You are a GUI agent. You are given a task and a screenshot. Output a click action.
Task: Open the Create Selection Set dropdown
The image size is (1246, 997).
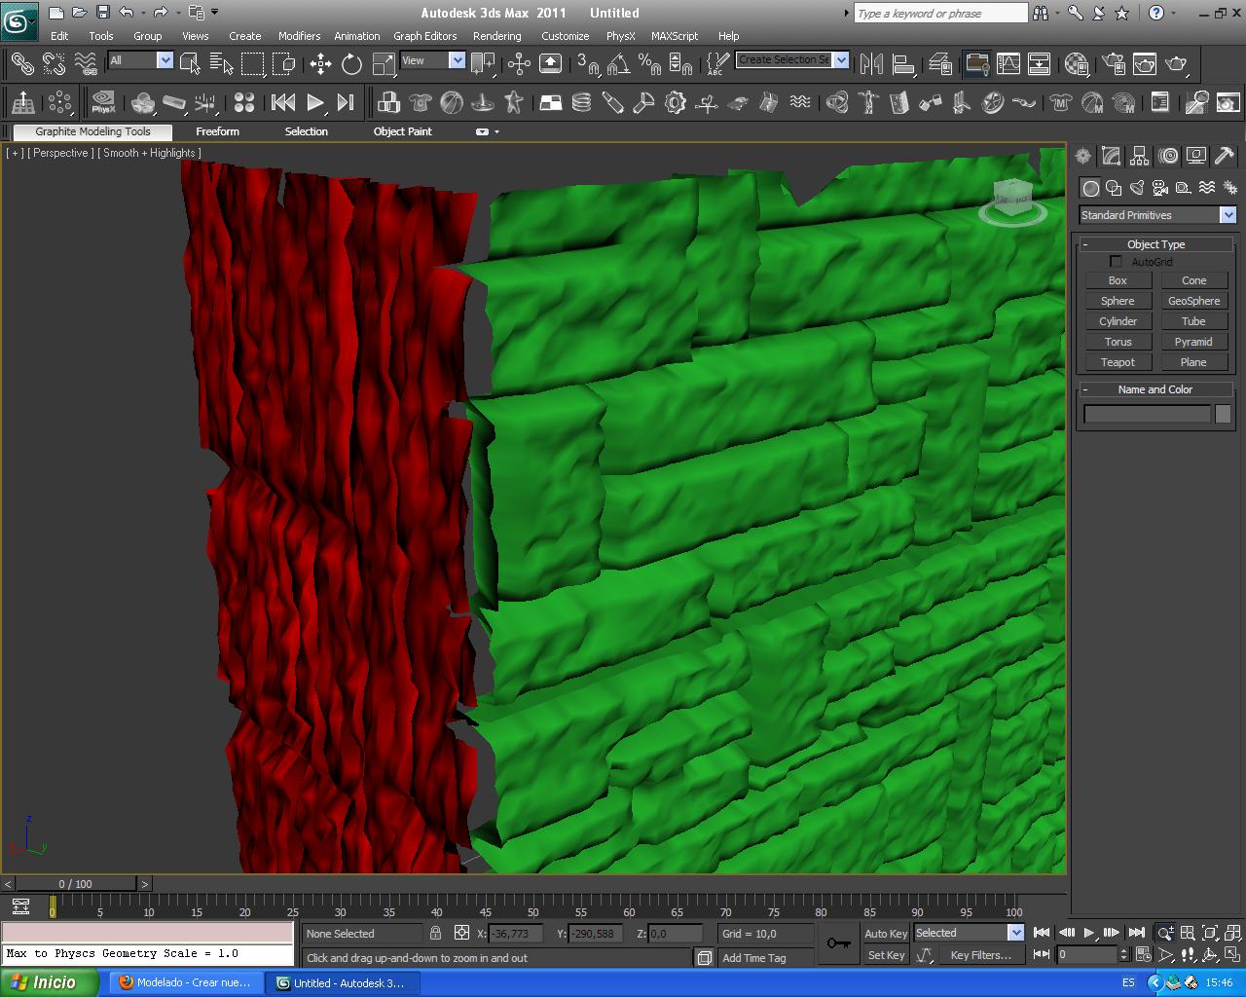pos(791,60)
